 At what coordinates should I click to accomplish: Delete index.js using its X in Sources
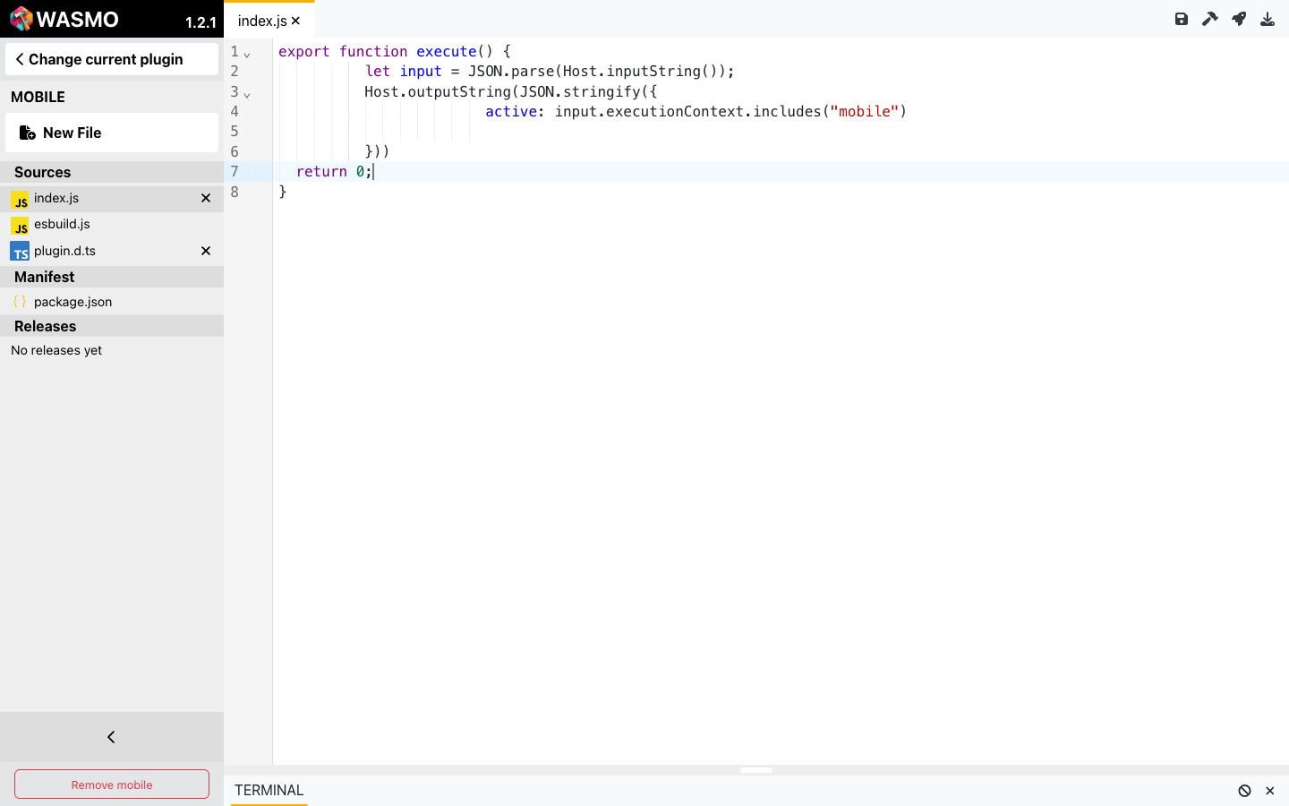coord(206,198)
